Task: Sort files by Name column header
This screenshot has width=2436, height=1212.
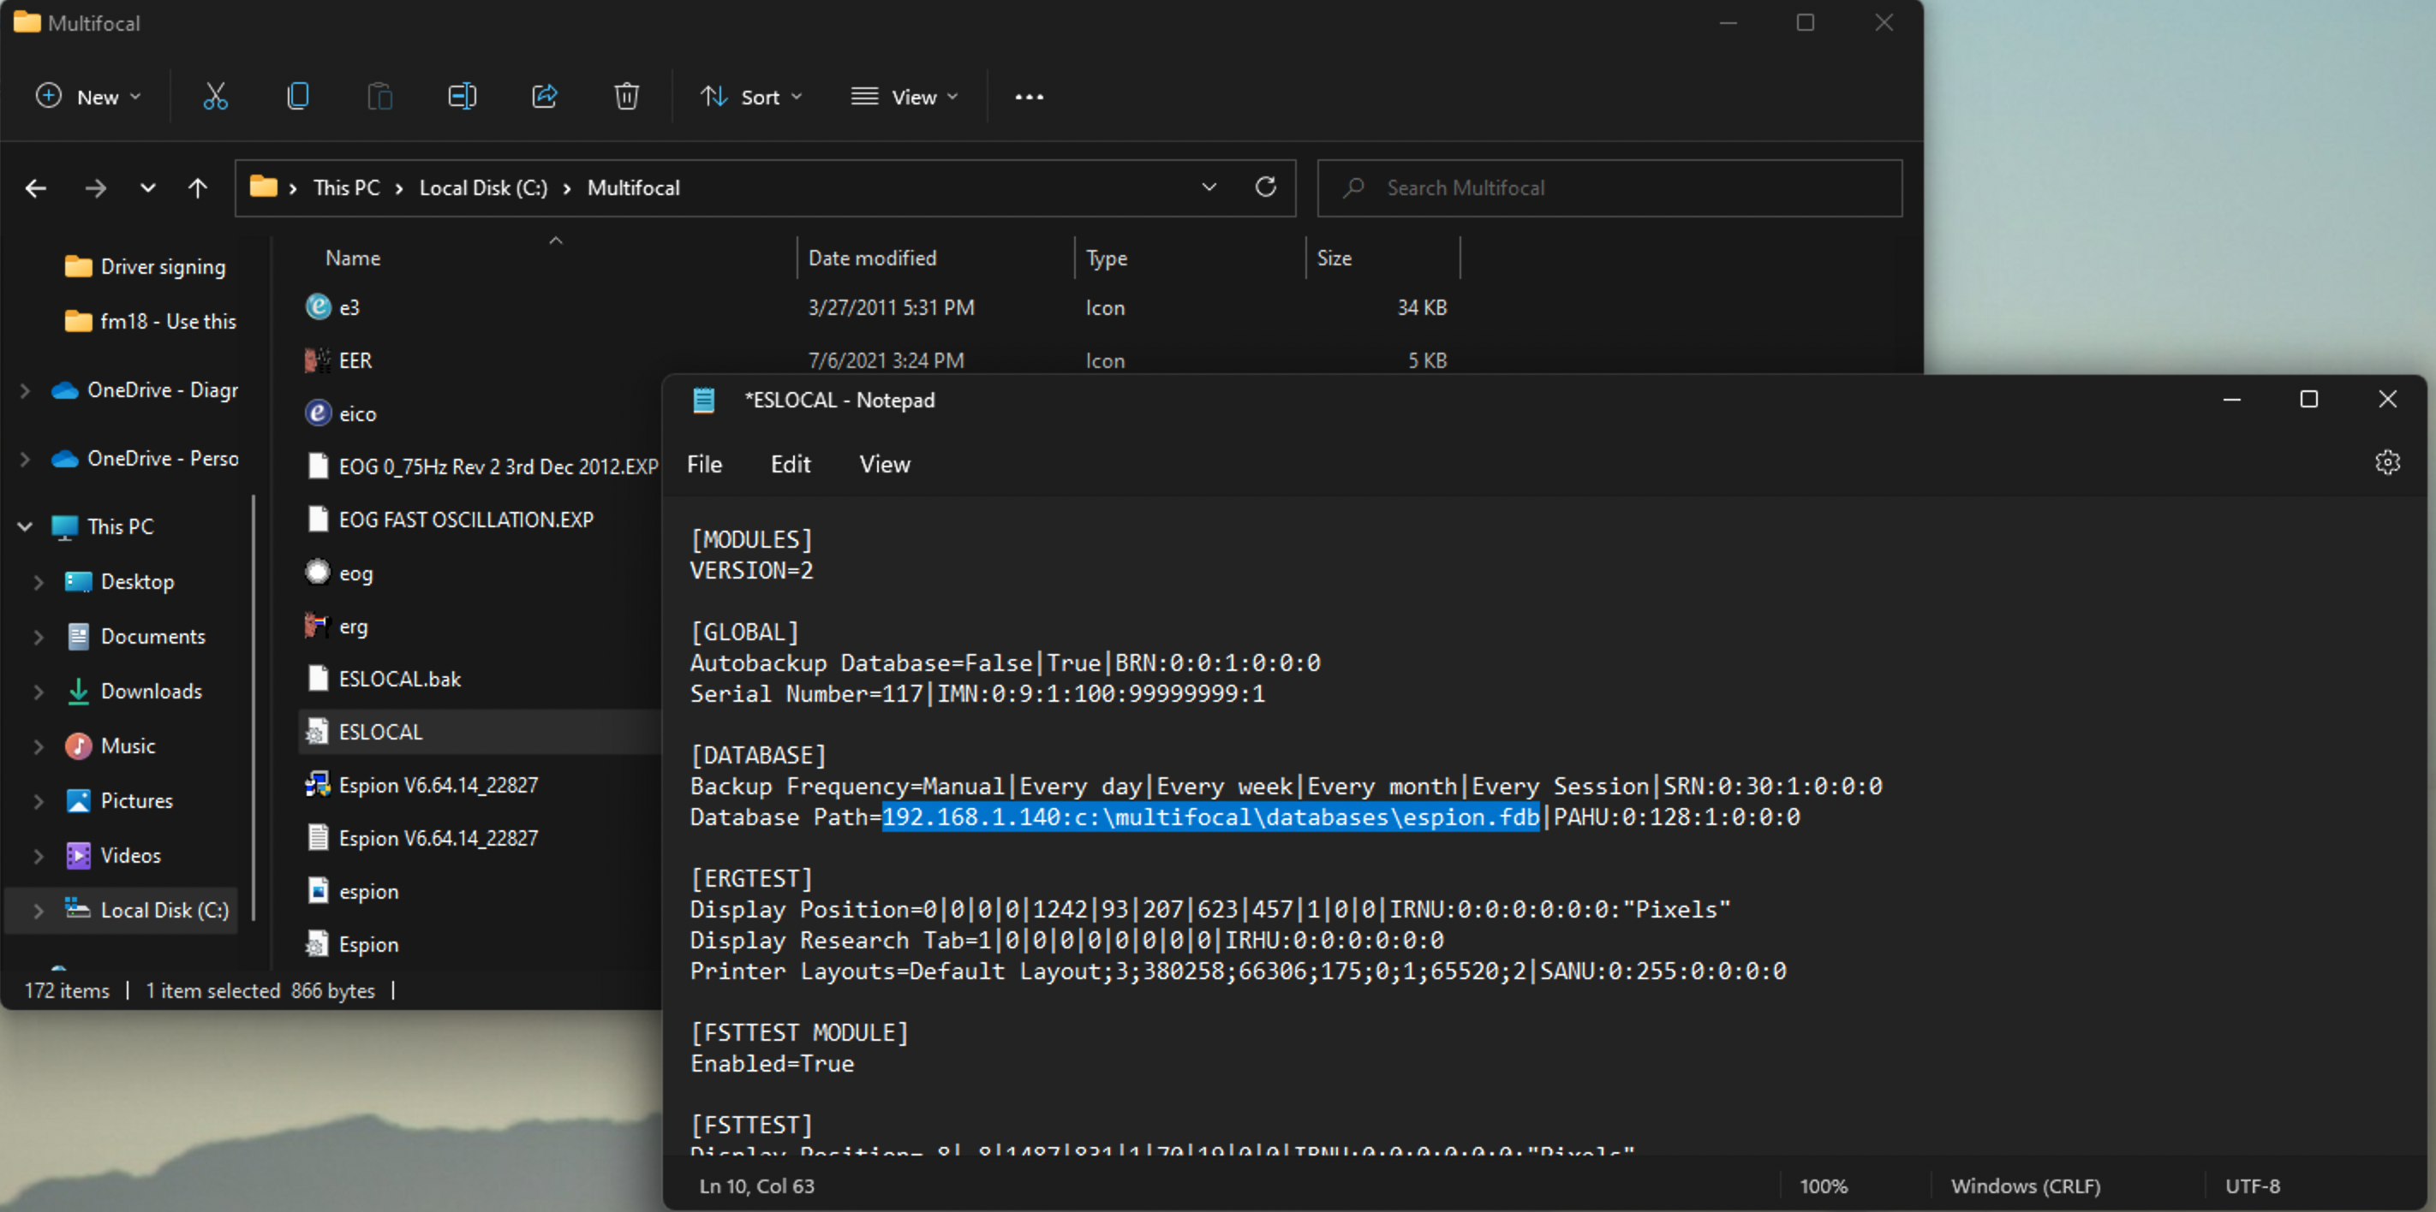Action: tap(353, 258)
